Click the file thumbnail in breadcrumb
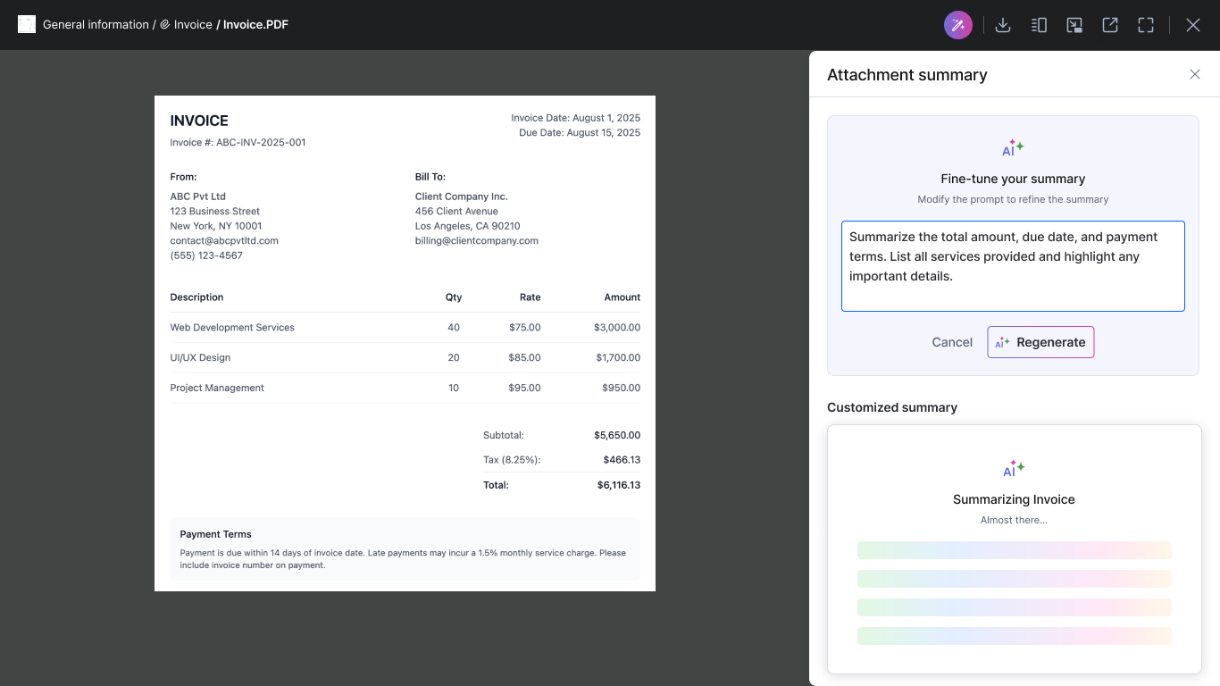Image resolution: width=1220 pixels, height=686 pixels. point(27,24)
